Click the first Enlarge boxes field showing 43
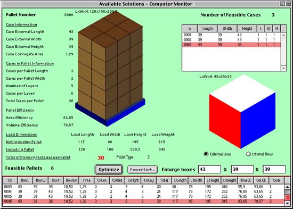293x209 pixels. click(x=209, y=169)
